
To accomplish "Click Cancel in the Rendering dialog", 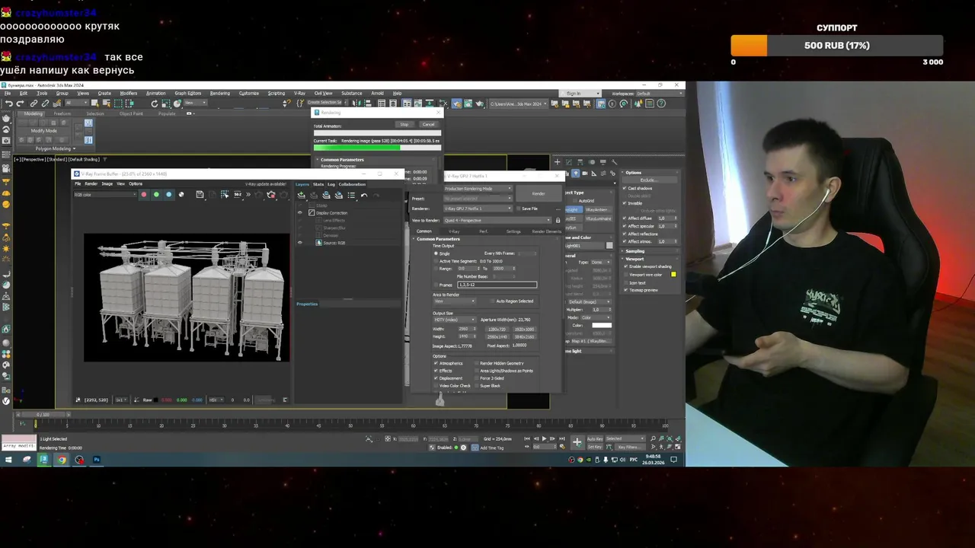I will [x=428, y=125].
